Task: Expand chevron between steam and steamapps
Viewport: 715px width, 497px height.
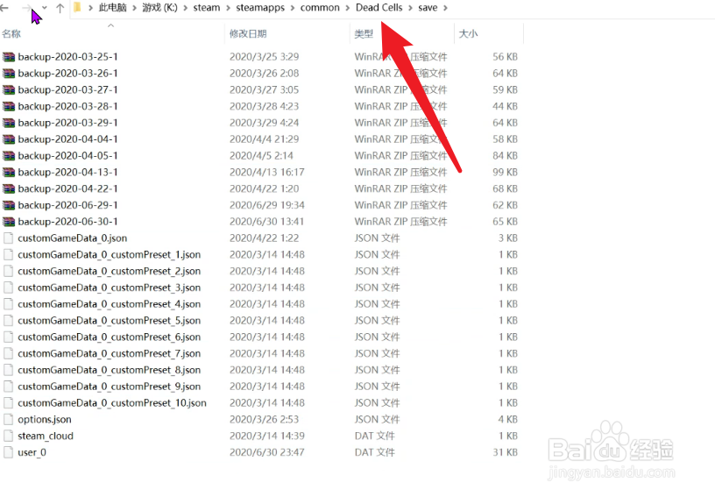Action: 228,8
